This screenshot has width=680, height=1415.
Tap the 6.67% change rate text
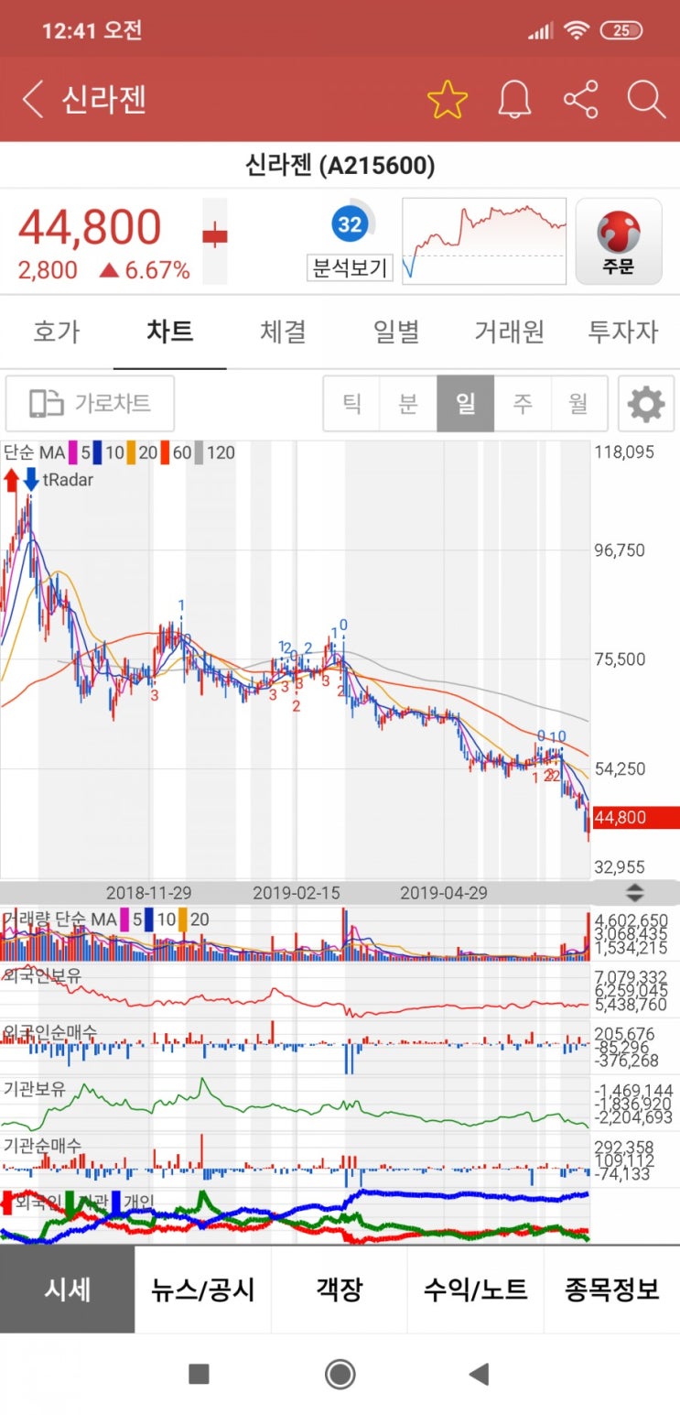(156, 271)
